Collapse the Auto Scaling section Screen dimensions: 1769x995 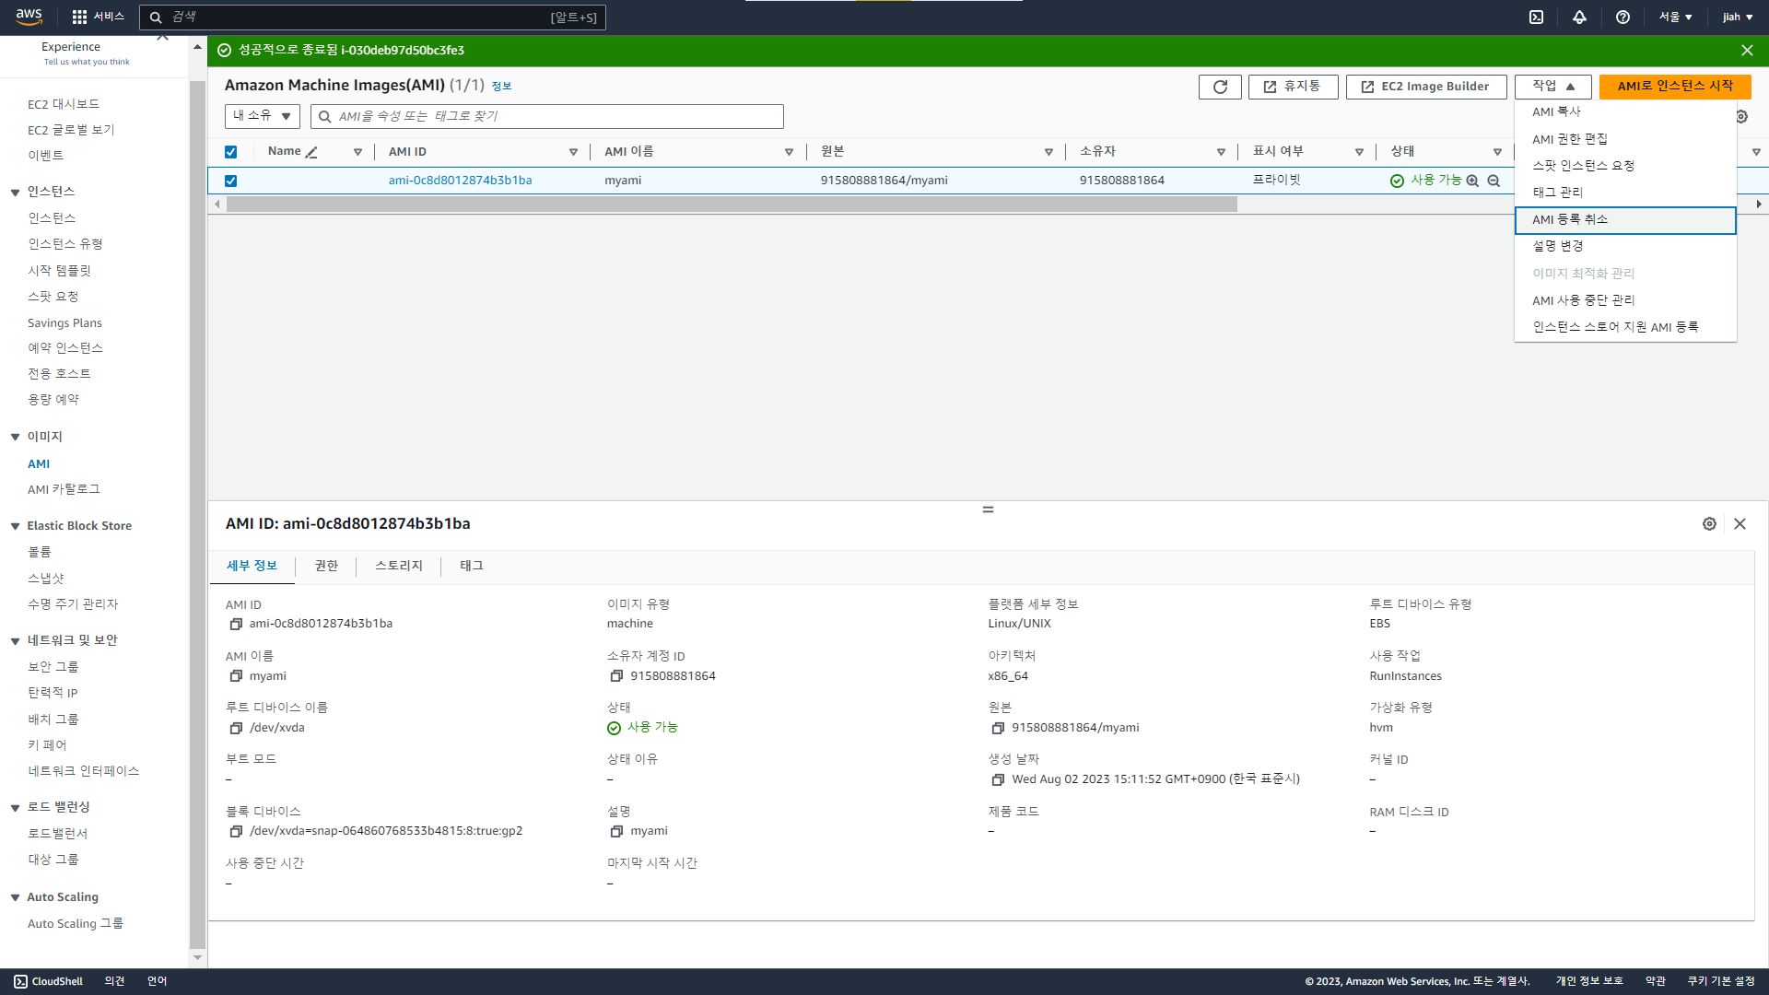tap(15, 897)
